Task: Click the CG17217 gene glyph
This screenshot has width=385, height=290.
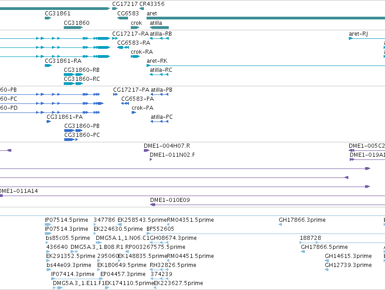Action: tap(115, 9)
